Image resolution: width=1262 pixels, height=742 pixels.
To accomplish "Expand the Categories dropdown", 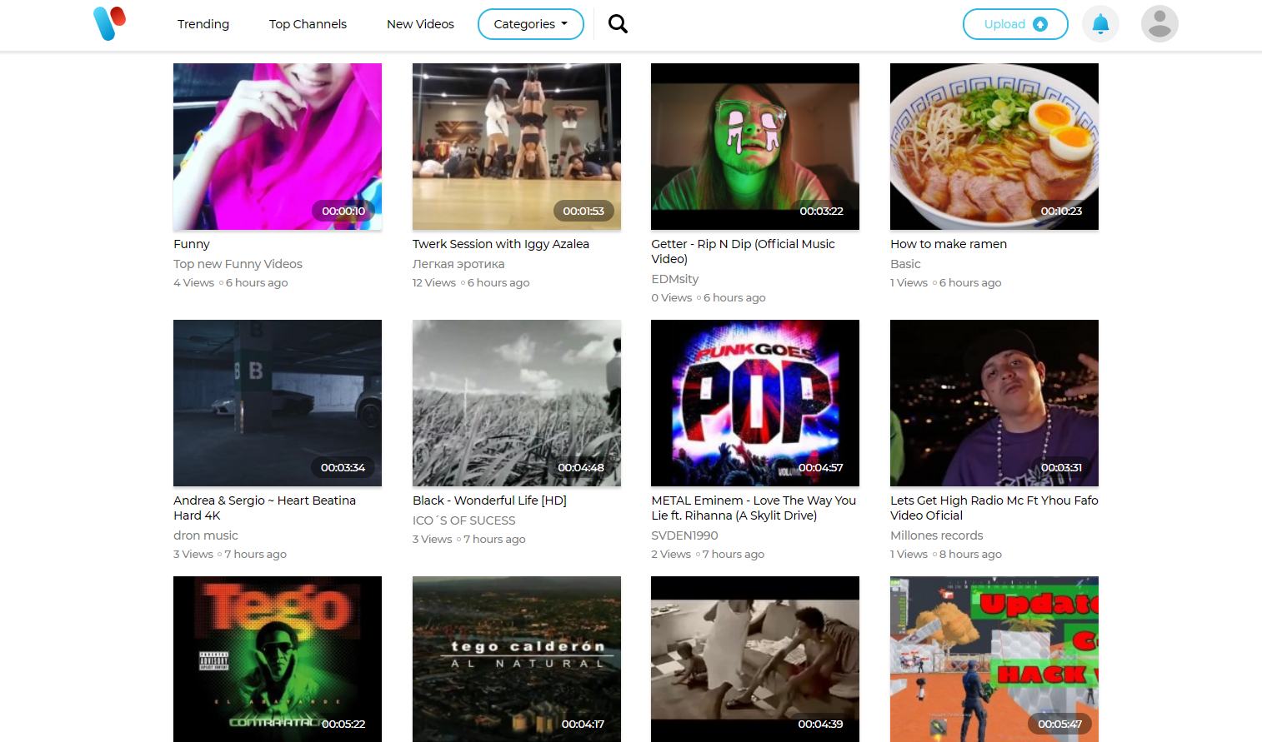I will [531, 24].
